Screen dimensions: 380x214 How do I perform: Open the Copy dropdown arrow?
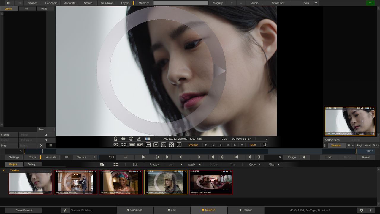point(259,164)
